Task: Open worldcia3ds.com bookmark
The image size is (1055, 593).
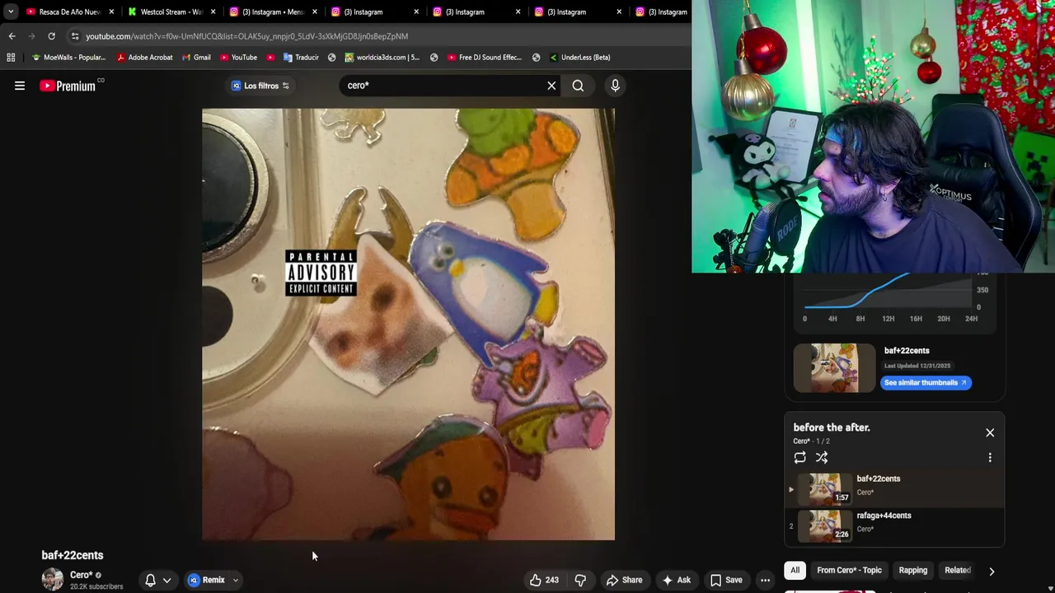Action: (382, 58)
